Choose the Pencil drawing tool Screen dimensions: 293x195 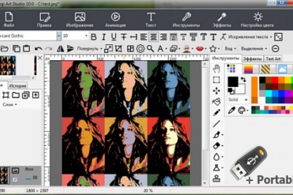pos(216,112)
